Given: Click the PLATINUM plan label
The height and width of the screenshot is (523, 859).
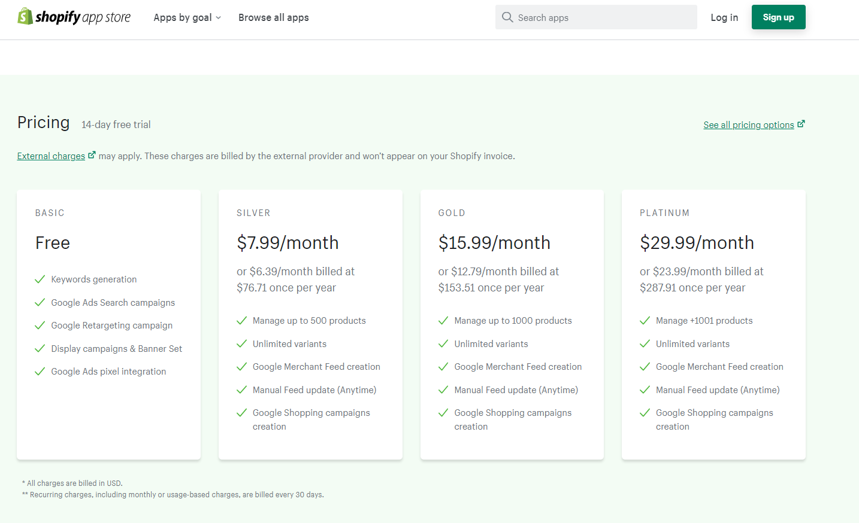Looking at the screenshot, I should (665, 213).
